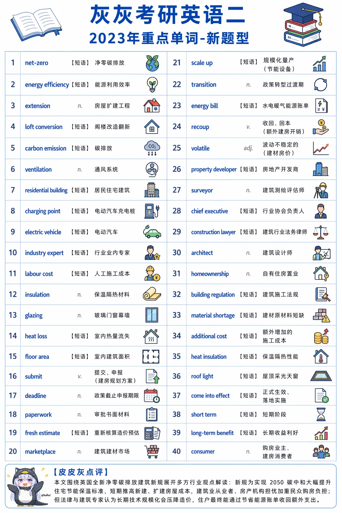
Task: Click the word 'homeownership'
Action: coord(210,274)
